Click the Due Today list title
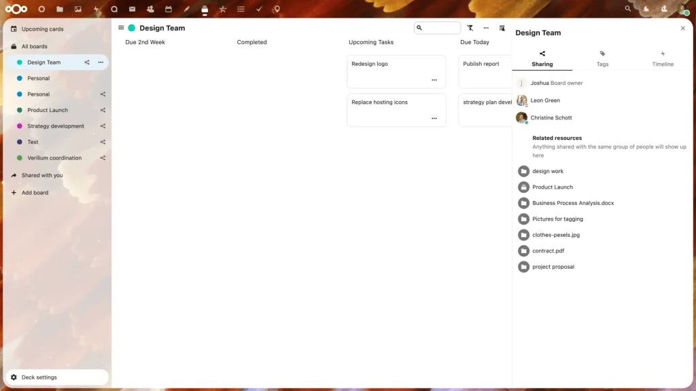Screen dimensions: 696x391 point(474,42)
